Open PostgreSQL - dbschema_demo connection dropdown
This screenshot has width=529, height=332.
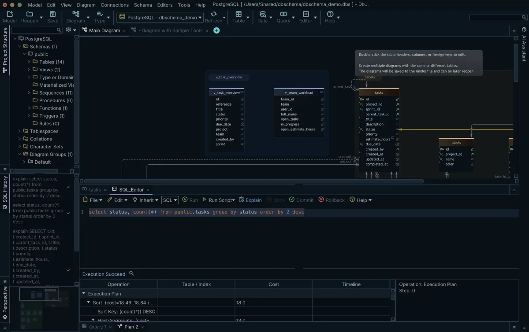160,18
